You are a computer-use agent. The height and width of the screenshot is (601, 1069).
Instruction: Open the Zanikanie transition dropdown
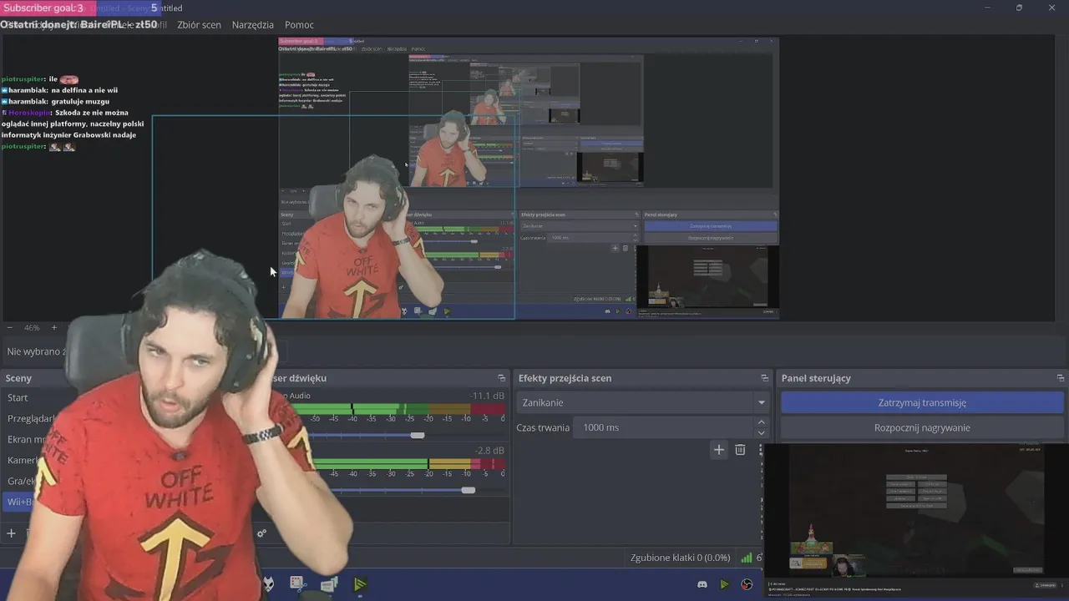click(x=642, y=402)
